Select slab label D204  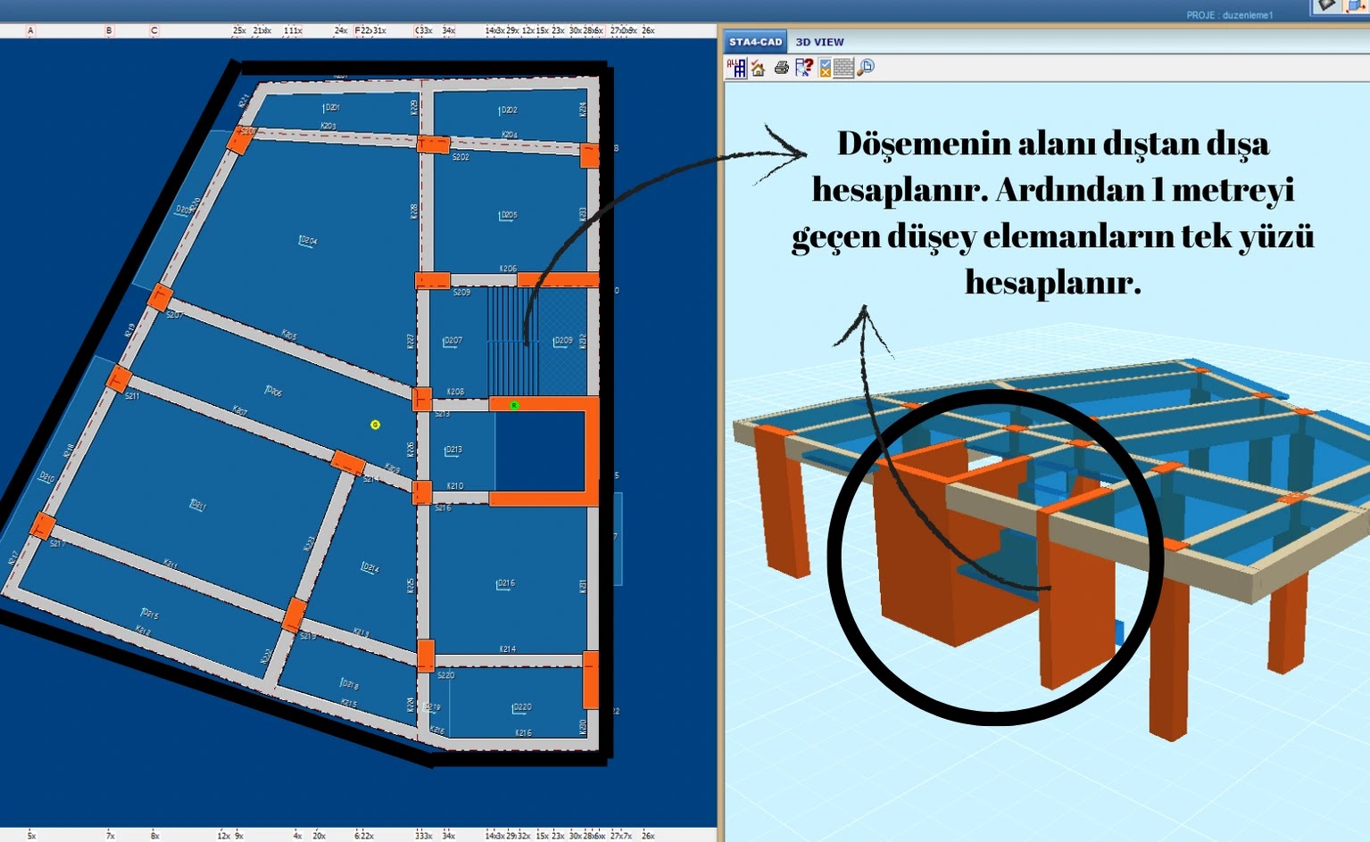click(x=308, y=241)
